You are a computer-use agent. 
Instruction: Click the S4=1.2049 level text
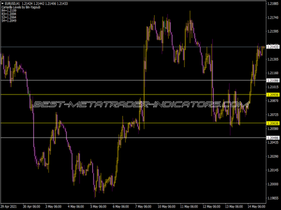[8, 21]
